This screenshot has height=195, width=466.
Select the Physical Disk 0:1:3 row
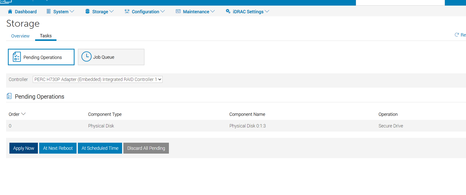click(x=247, y=126)
